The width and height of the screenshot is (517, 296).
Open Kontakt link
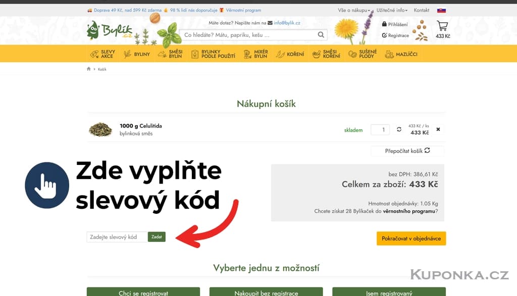click(422, 10)
